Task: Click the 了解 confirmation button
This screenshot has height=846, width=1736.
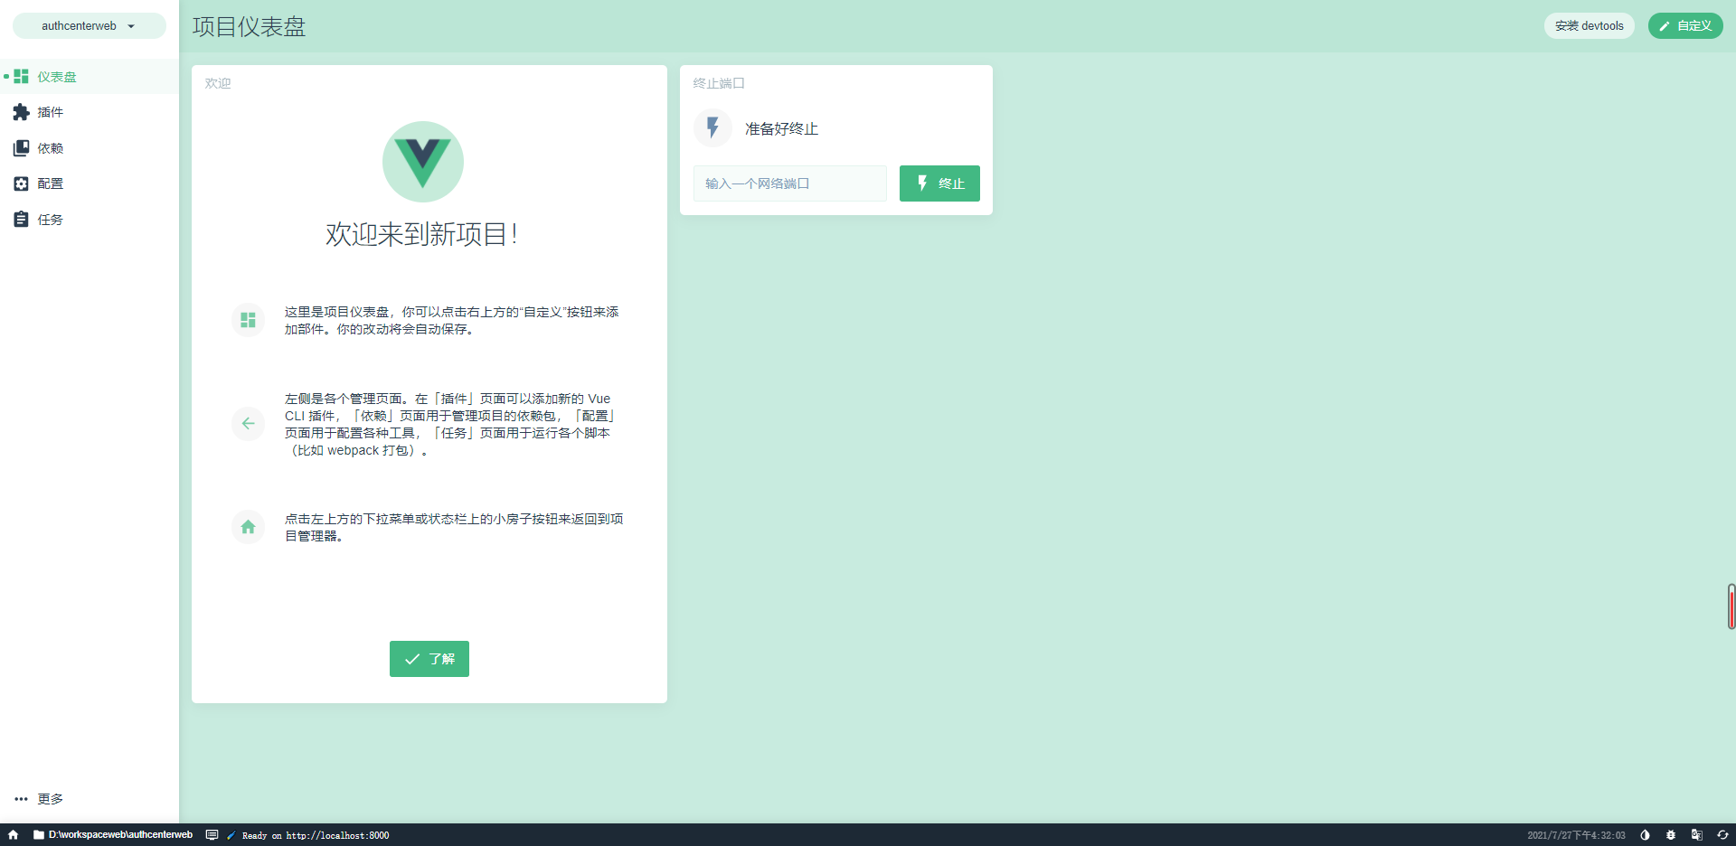Action: (429, 659)
